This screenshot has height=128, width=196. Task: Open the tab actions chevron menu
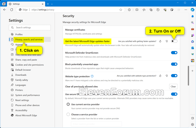point(52,4)
